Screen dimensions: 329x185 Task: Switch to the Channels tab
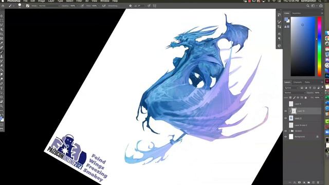[298, 82]
